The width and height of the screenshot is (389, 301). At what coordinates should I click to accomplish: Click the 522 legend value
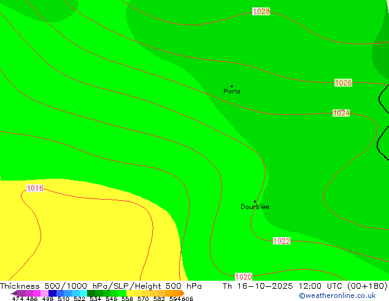coord(79,299)
